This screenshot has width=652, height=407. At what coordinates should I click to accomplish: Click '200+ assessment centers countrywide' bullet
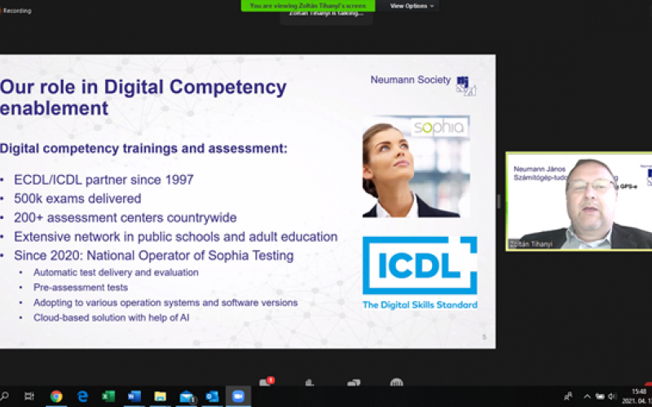[126, 217]
